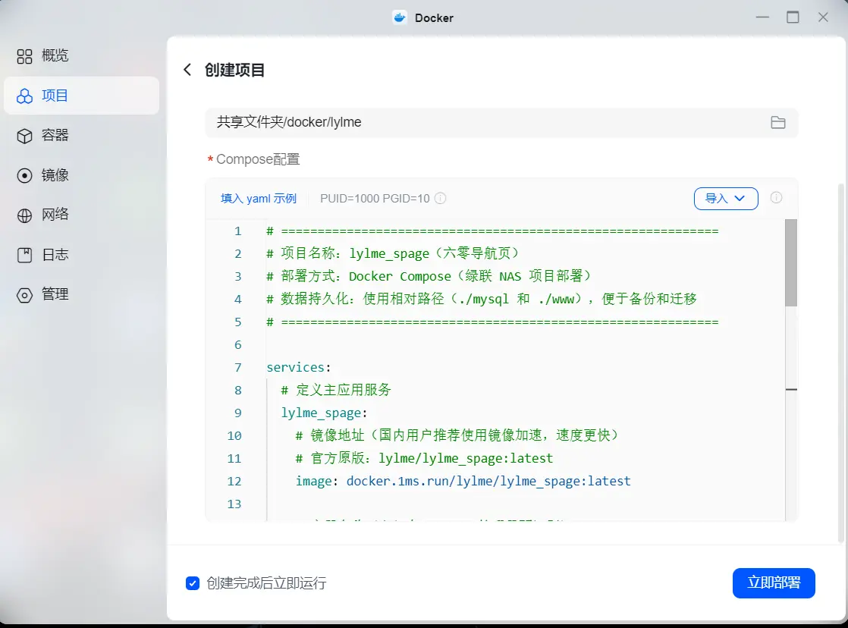The width and height of the screenshot is (848, 628).
Task: Open the 网络 network section
Action: click(x=81, y=215)
